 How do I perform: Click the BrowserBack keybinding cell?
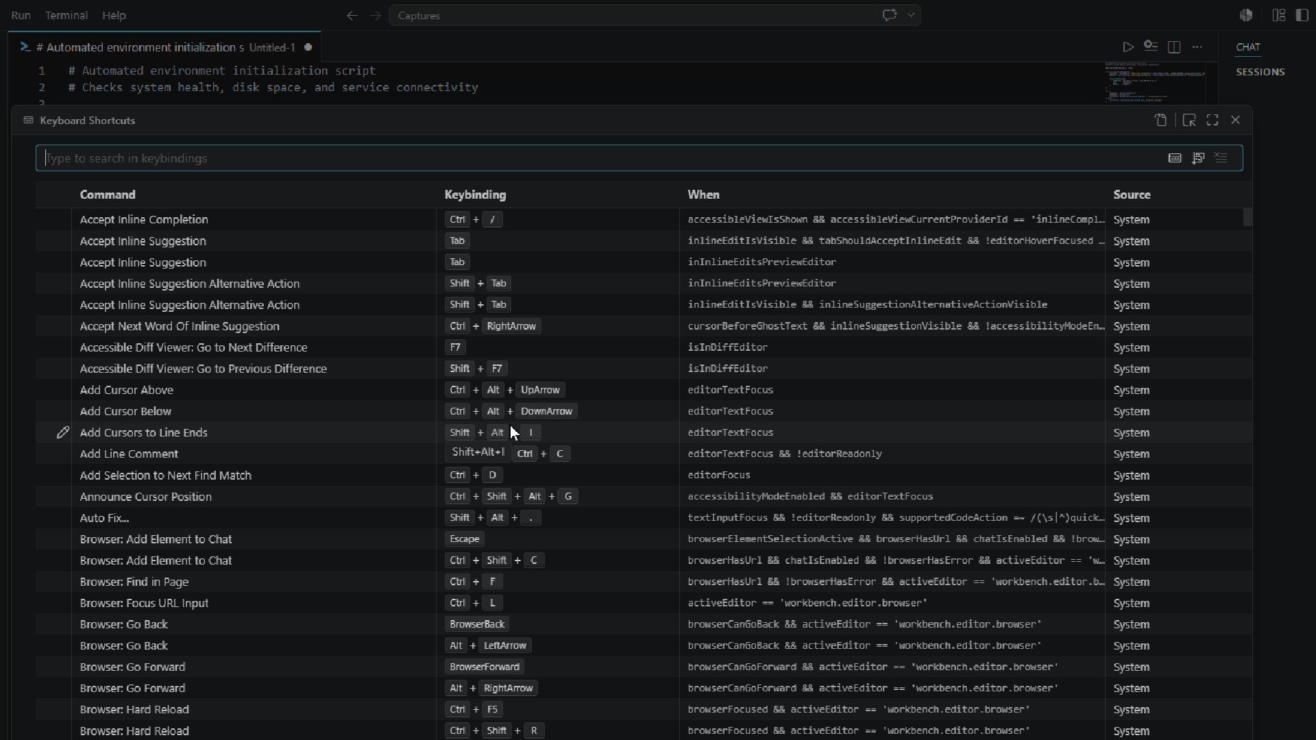477,624
